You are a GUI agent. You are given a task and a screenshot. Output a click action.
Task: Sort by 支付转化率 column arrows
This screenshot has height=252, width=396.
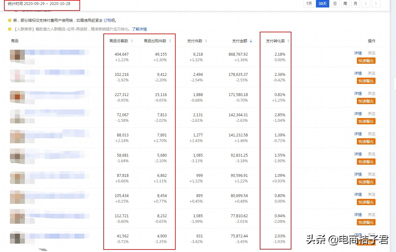(x=288, y=41)
